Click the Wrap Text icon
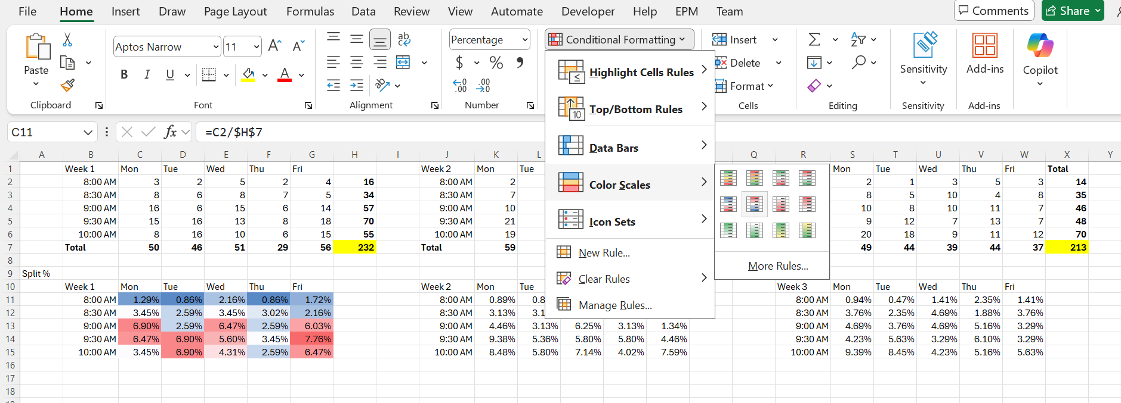The width and height of the screenshot is (1121, 403). [x=404, y=39]
